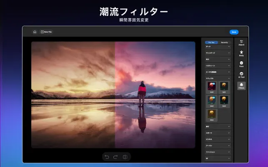This screenshot has height=167, width=268.
Task: Switch to the Recently tab
Action: pyautogui.click(x=224, y=42)
